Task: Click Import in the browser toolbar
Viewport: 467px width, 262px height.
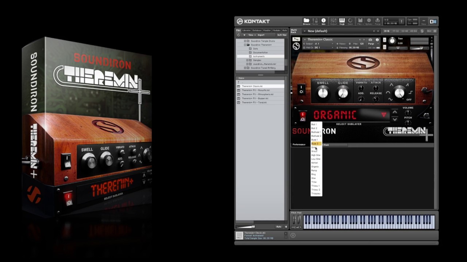Action: [x=261, y=35]
